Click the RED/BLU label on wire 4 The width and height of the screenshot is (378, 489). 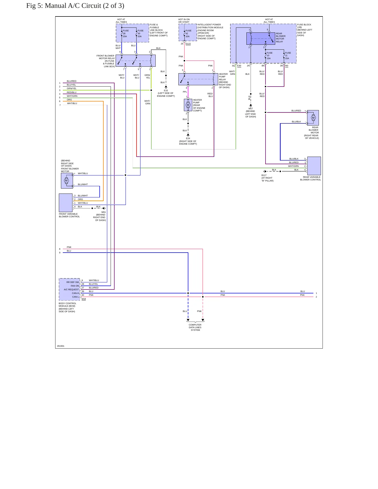[72, 92]
